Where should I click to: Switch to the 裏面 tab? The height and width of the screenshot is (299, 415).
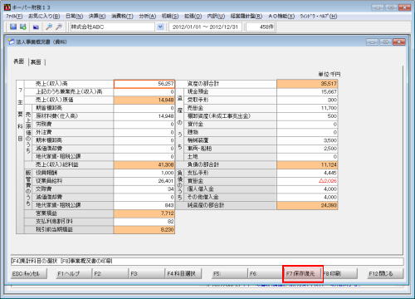click(36, 62)
